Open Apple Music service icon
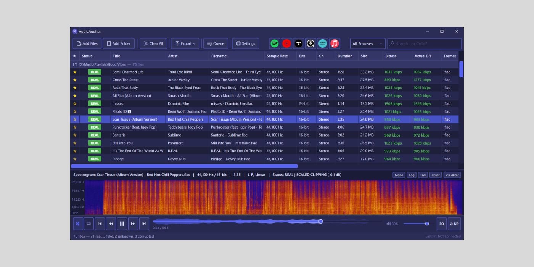The height and width of the screenshot is (267, 534). coord(335,43)
